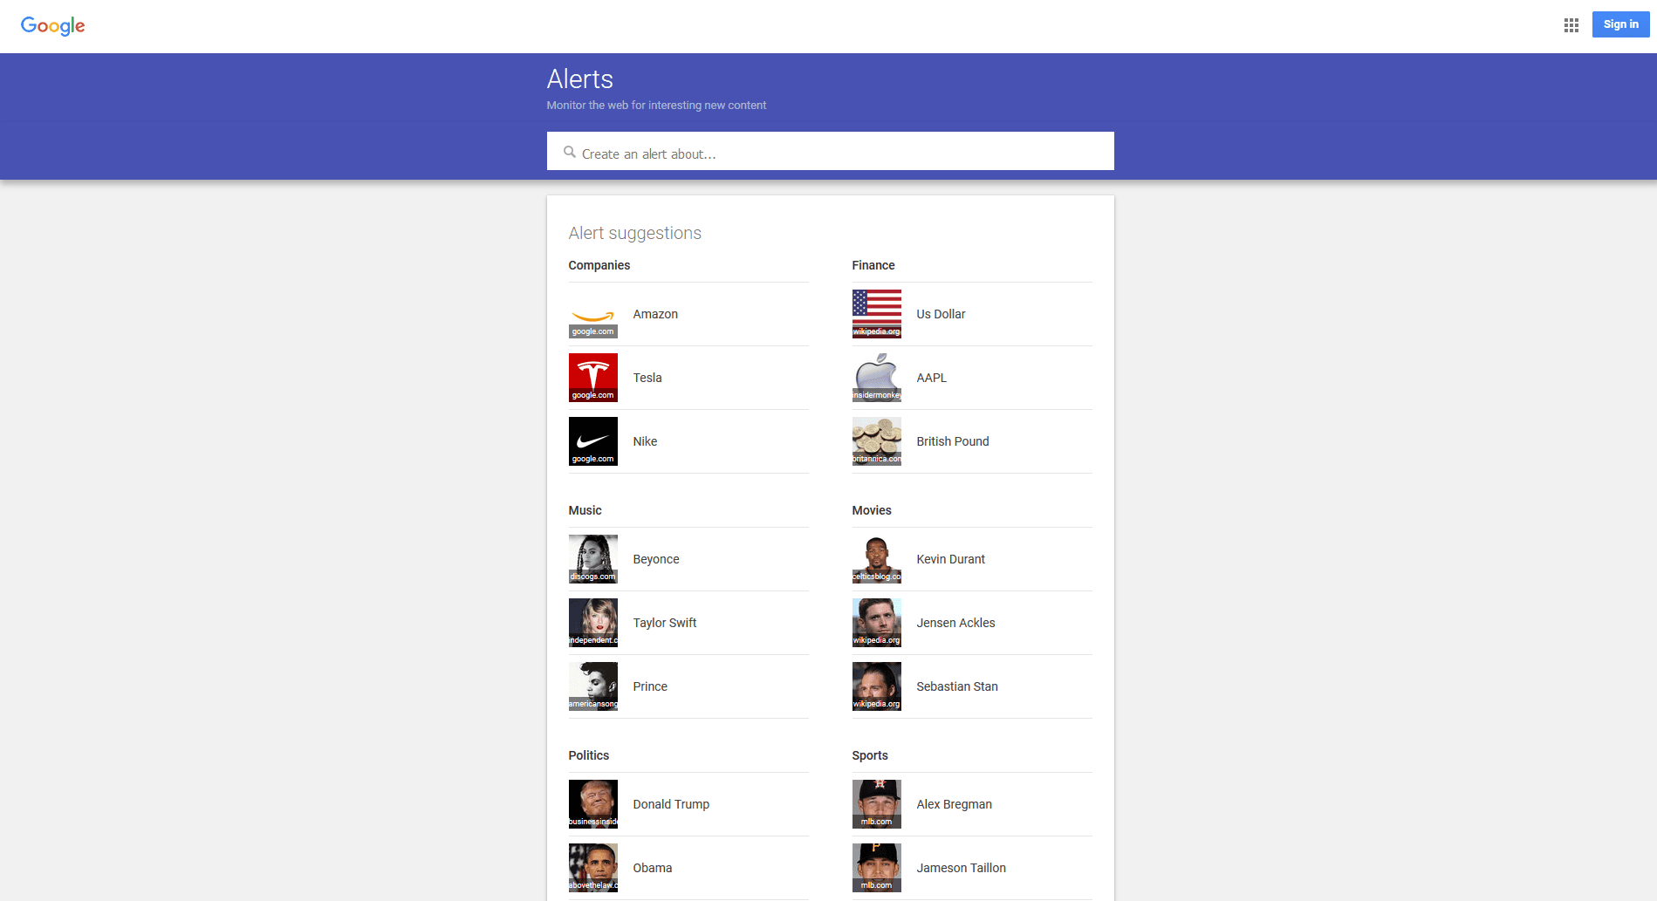Click the Nike swoosh thumbnail
This screenshot has width=1657, height=901.
[x=592, y=441]
